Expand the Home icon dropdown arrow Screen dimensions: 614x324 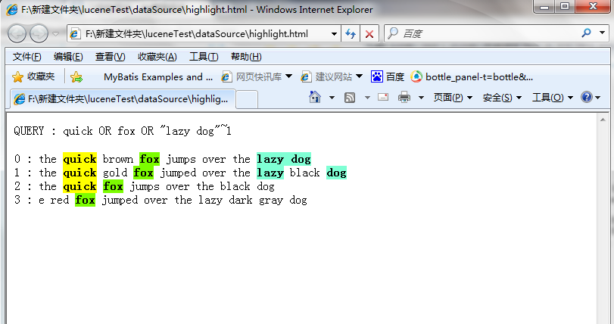coord(332,98)
